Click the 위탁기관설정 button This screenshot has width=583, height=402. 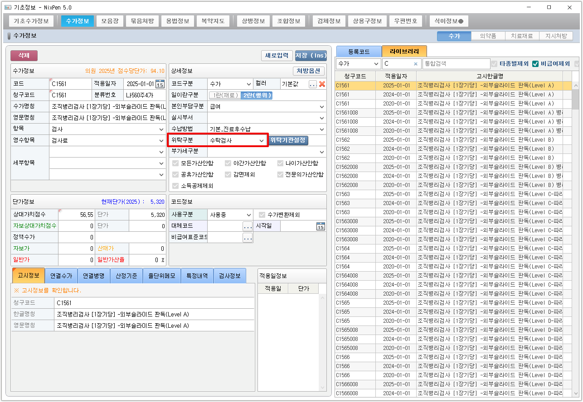[x=288, y=140]
